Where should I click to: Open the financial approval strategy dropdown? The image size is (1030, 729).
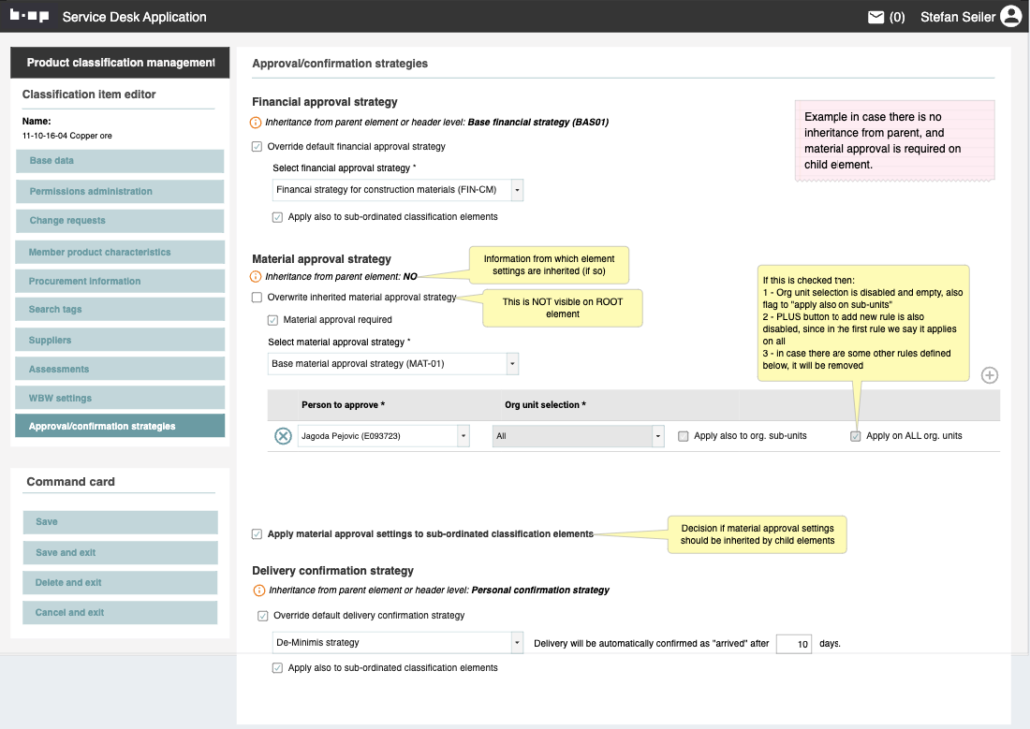click(x=517, y=190)
